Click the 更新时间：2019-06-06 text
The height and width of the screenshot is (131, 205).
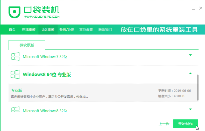coord(174,91)
